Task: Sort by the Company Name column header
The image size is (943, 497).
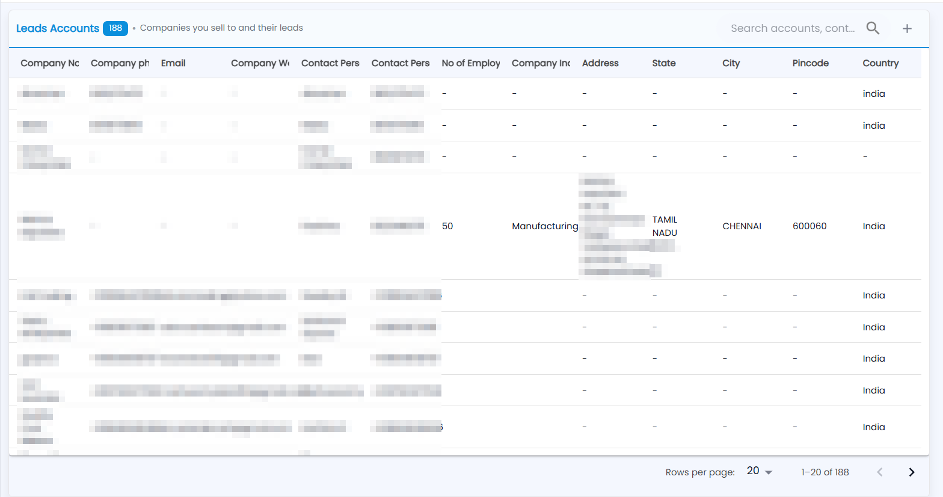Action: click(50, 63)
